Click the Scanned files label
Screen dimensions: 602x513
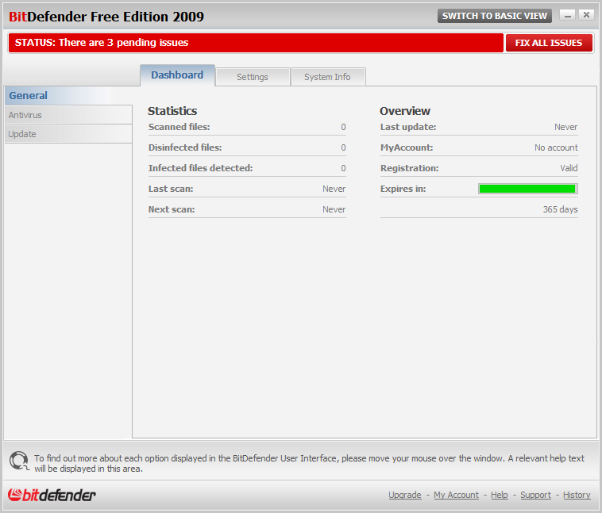click(179, 127)
